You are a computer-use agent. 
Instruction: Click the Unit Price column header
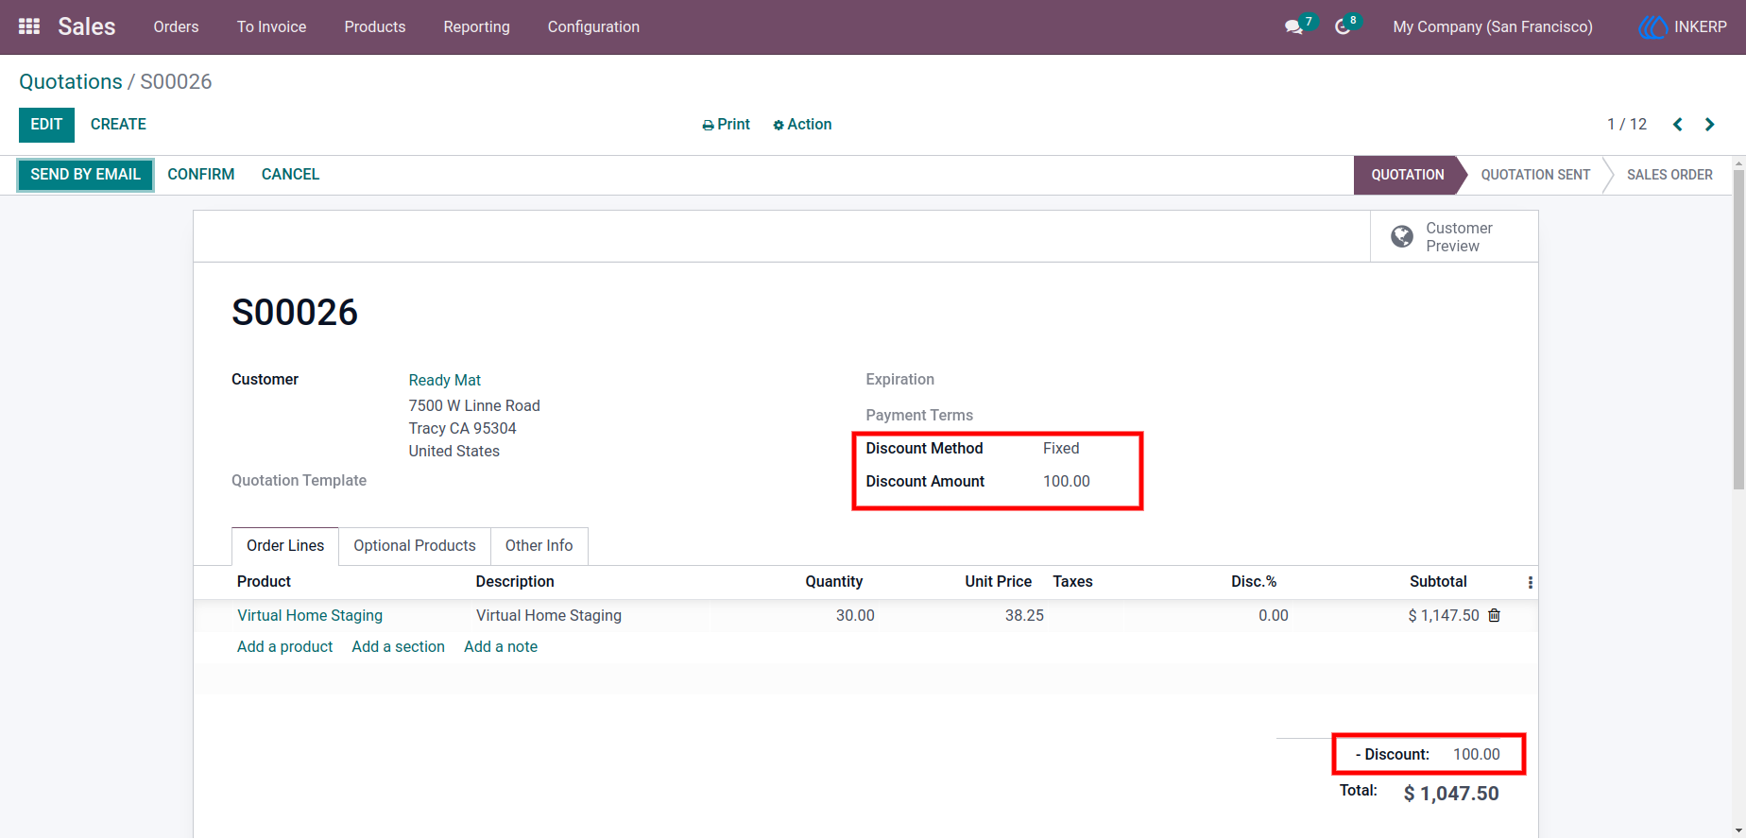point(998,582)
